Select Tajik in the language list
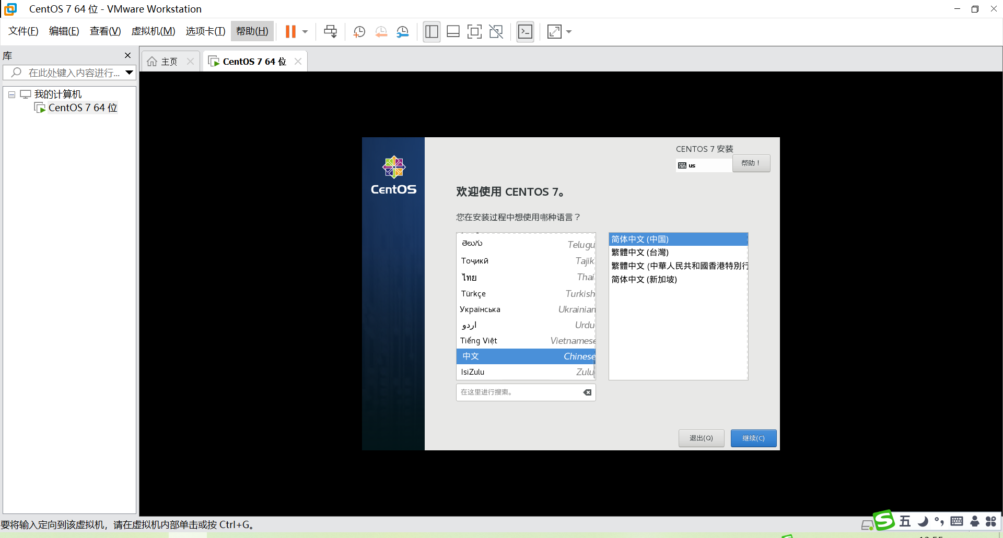The width and height of the screenshot is (1003, 538). [x=526, y=261]
